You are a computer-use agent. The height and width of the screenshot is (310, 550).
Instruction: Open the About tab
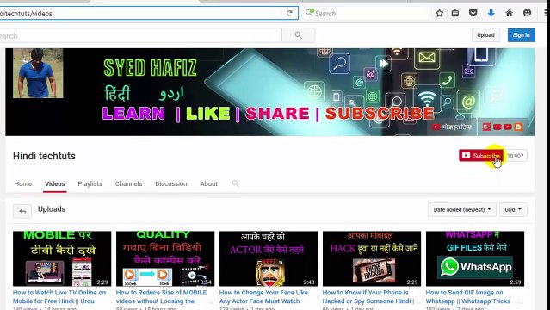[x=208, y=183]
